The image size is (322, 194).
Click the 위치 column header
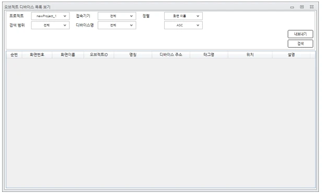pos(250,55)
